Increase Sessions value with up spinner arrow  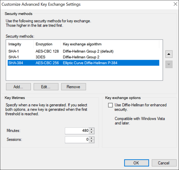click(91, 138)
